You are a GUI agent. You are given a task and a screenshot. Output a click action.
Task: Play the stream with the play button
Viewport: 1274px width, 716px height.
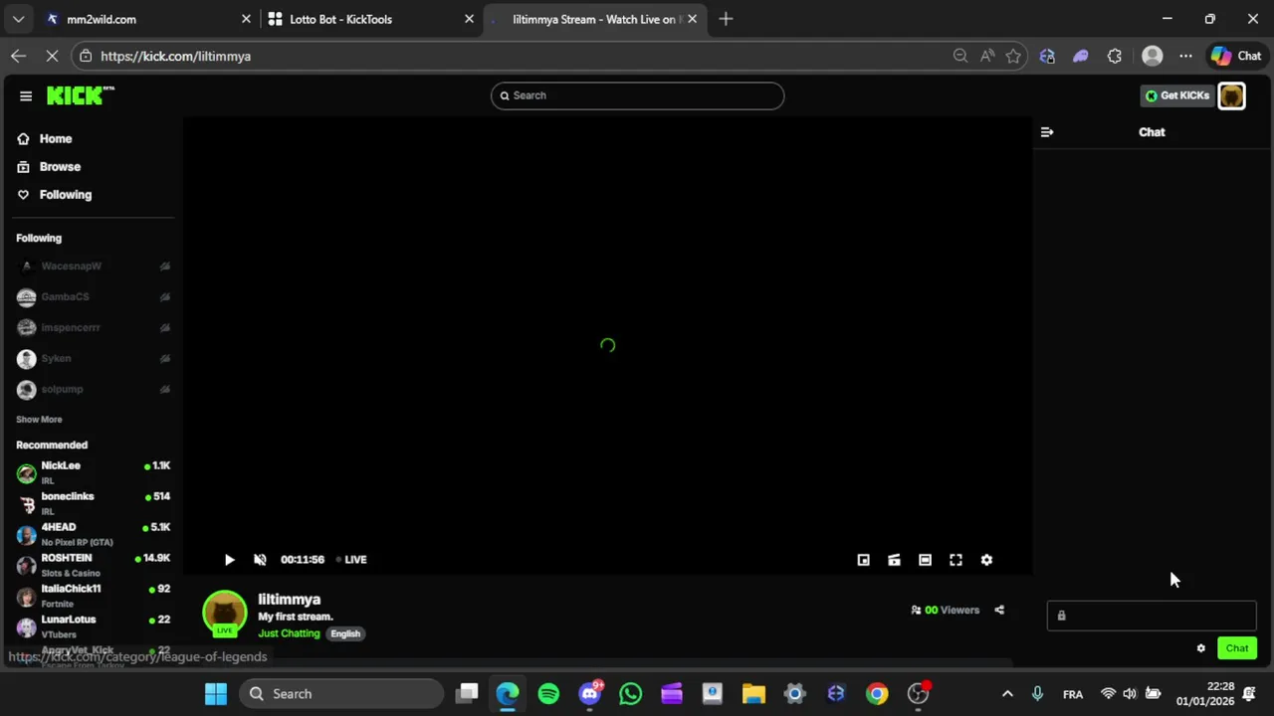click(x=229, y=560)
